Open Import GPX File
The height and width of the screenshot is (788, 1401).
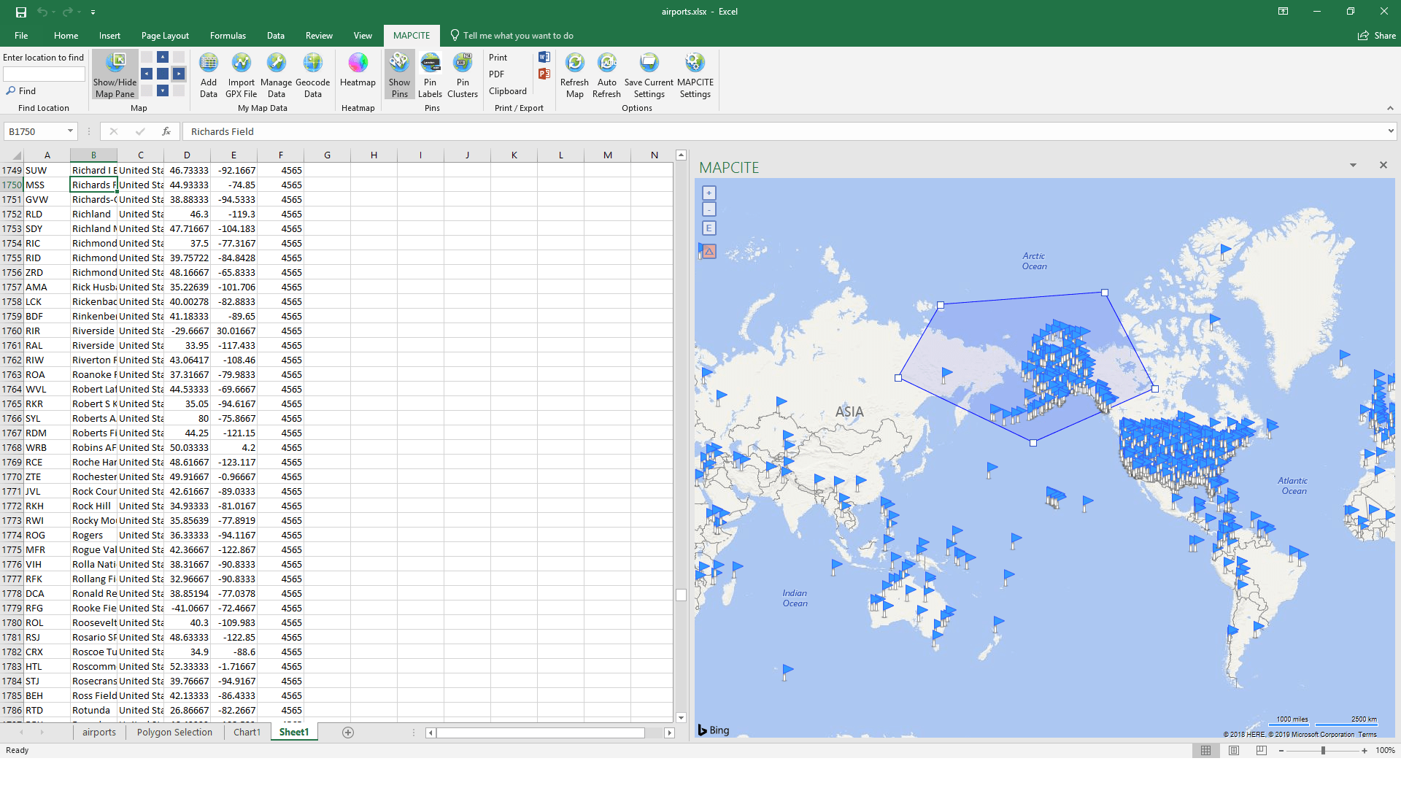click(241, 74)
